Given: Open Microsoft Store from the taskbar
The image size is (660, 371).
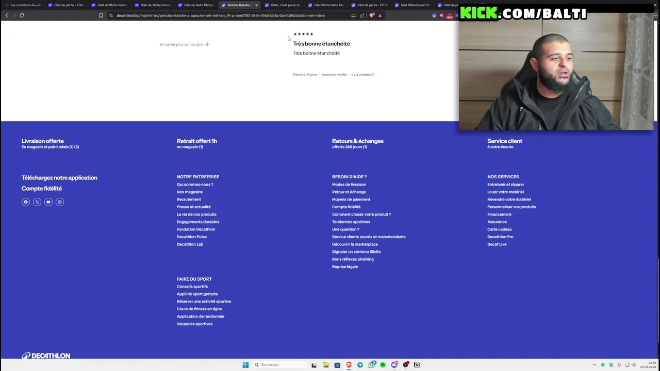Looking at the screenshot, I should pos(337,365).
